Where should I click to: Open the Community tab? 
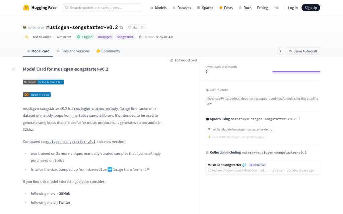(108, 51)
